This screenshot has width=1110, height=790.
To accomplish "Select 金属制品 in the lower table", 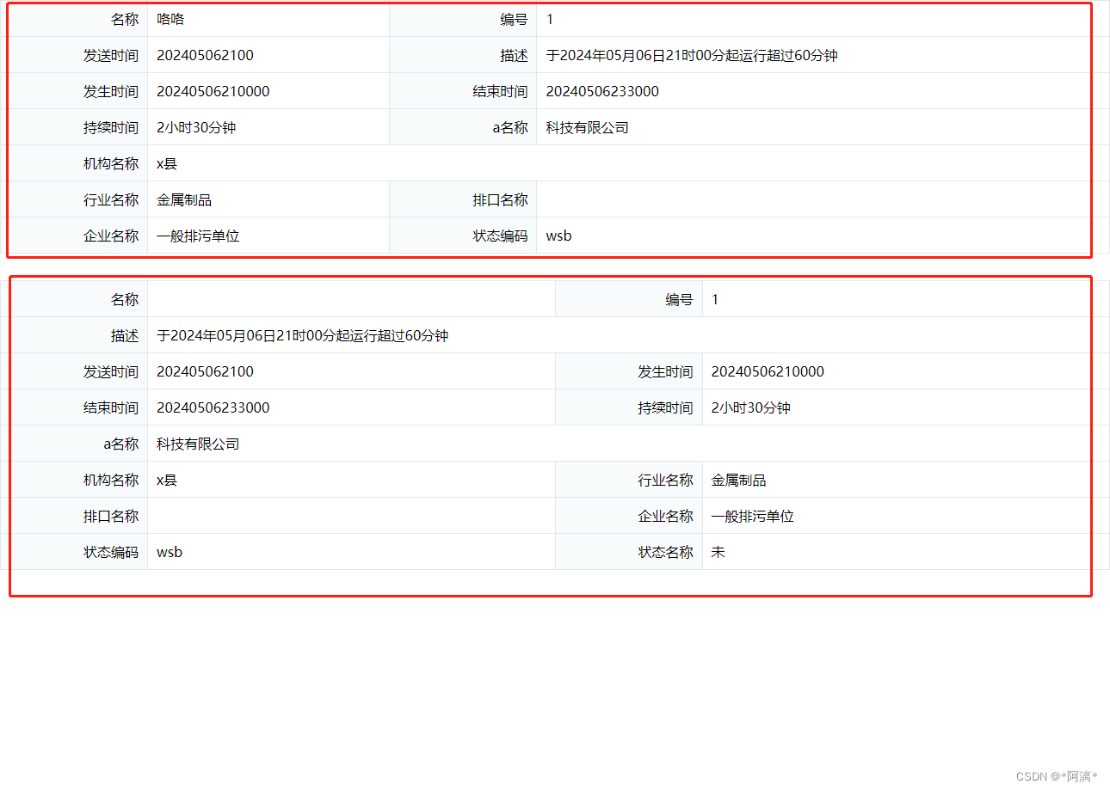I will coord(738,480).
